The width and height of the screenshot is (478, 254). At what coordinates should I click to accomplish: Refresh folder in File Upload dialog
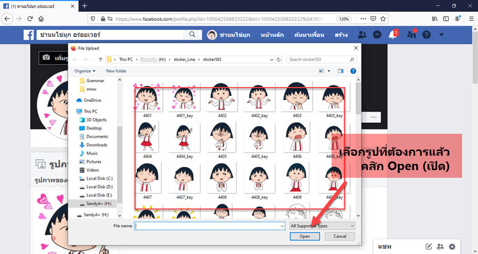pyautogui.click(x=278, y=60)
